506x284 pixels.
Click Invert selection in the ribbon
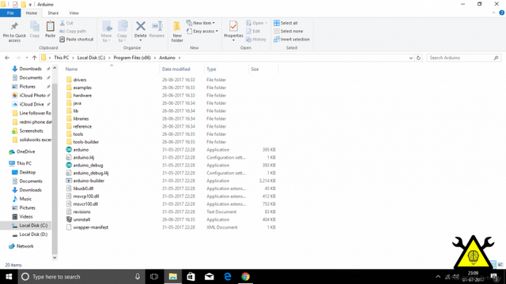pos(292,39)
